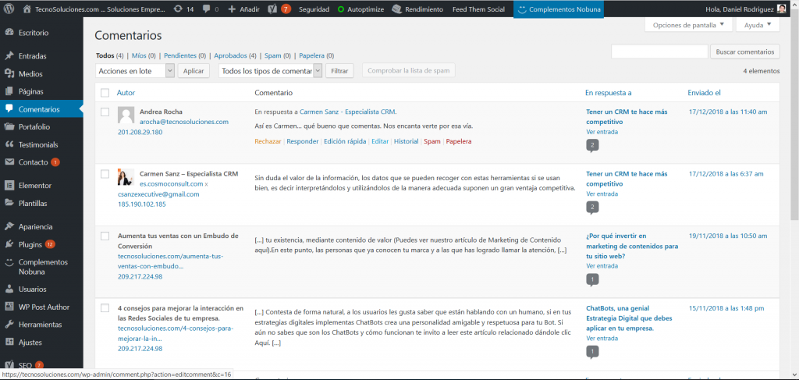Screen dimensions: 799x380
Task: Open Medios from the sidebar
Action: [30, 74]
